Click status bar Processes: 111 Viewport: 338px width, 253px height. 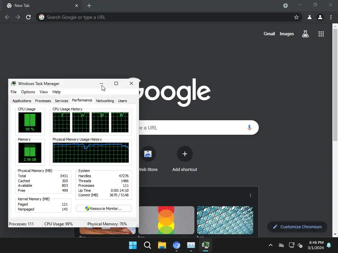click(21, 224)
